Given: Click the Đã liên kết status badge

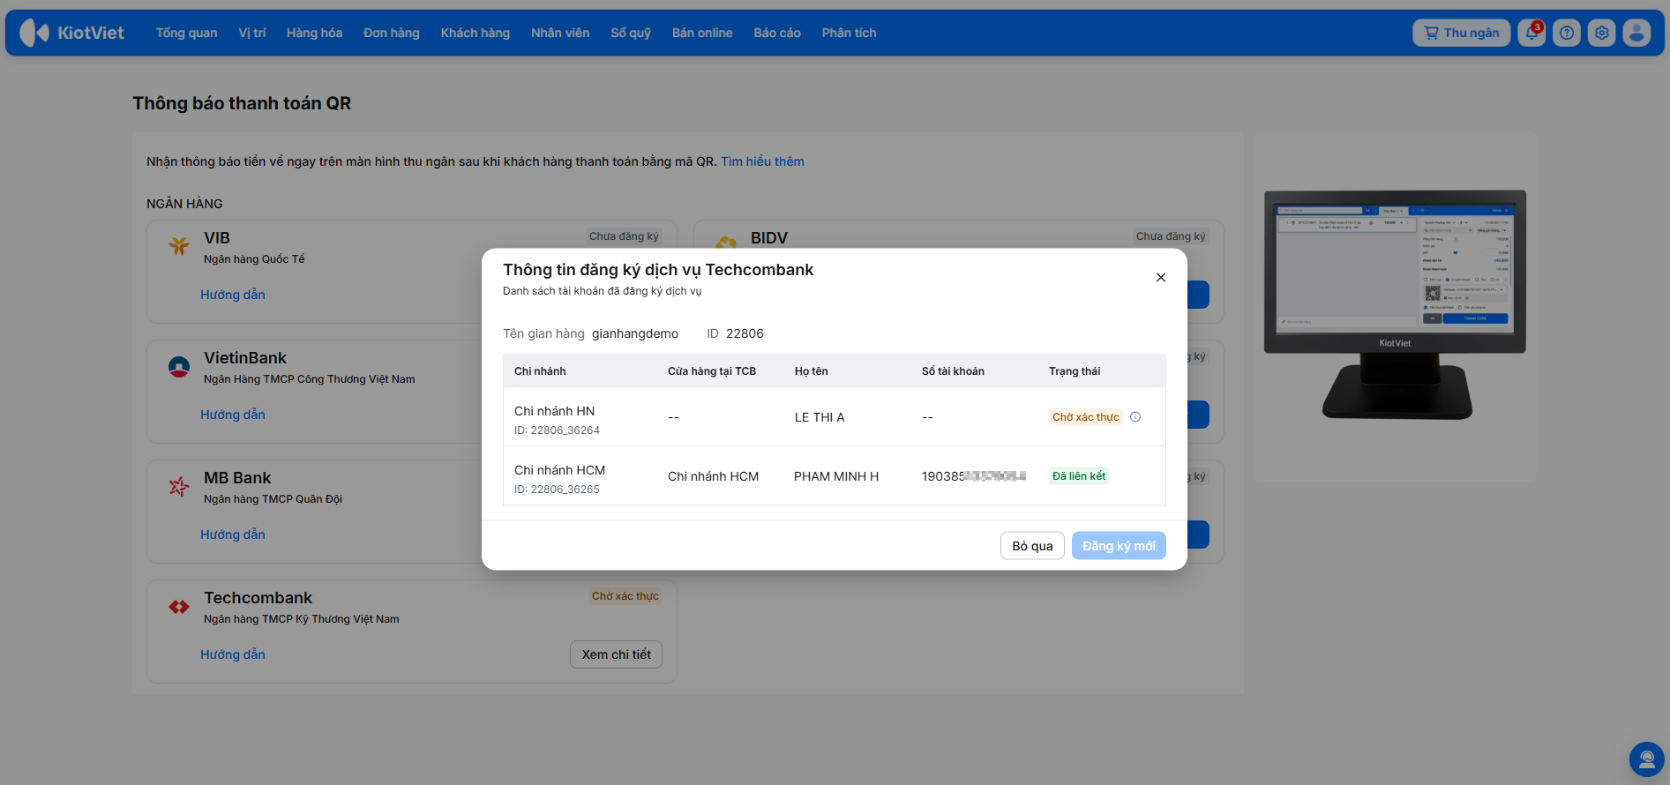Looking at the screenshot, I should [x=1079, y=476].
